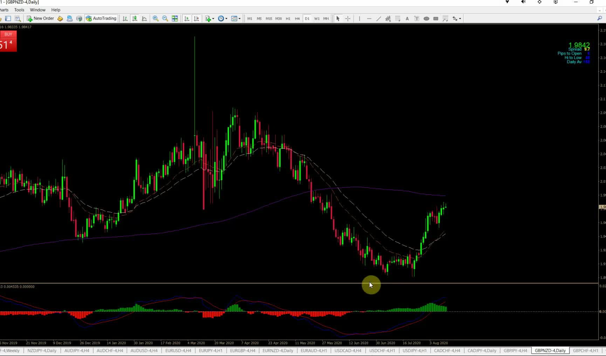The height and width of the screenshot is (356, 606).
Task: Zoom out on the chart
Action: [x=165, y=19]
